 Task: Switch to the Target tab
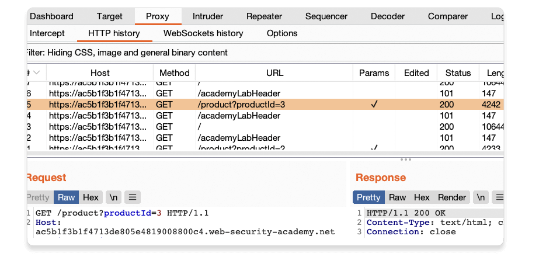coord(109,16)
